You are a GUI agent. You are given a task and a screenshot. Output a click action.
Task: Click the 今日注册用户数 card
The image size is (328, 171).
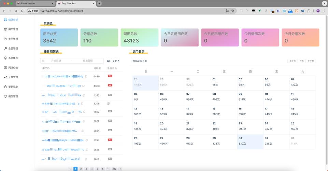(x=180, y=38)
